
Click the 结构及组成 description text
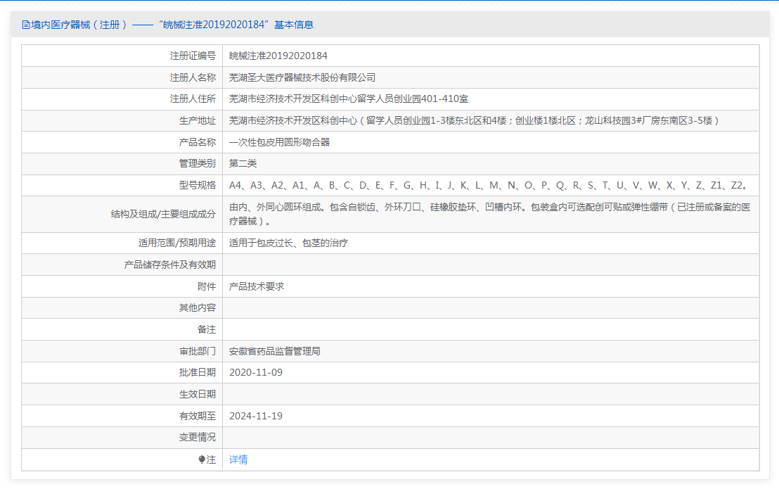[489, 214]
